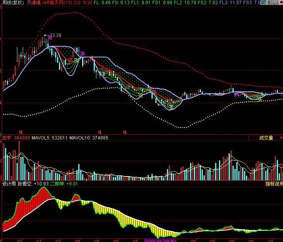The height and width of the screenshot is (242, 283).
Task: Click the middle red q marker
Action: [x=100, y=132]
